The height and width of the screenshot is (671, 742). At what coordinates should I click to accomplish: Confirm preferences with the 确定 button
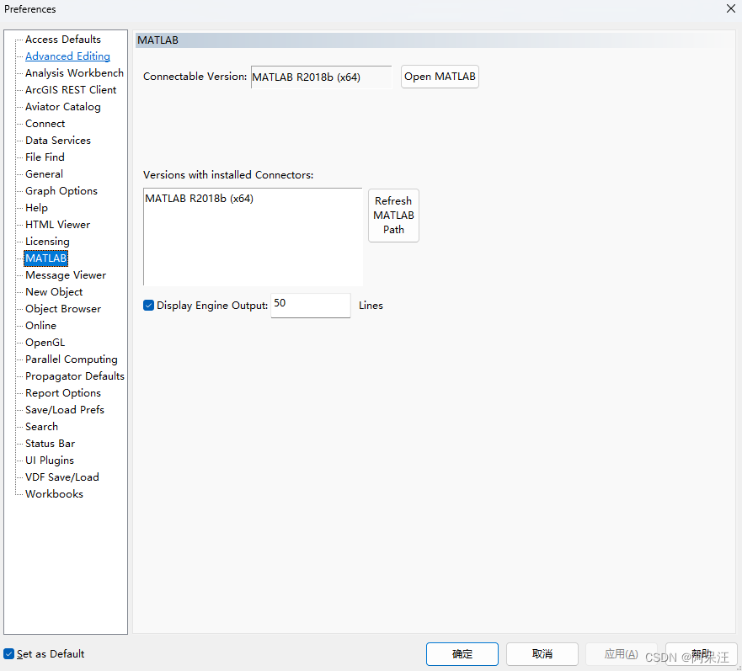(462, 654)
